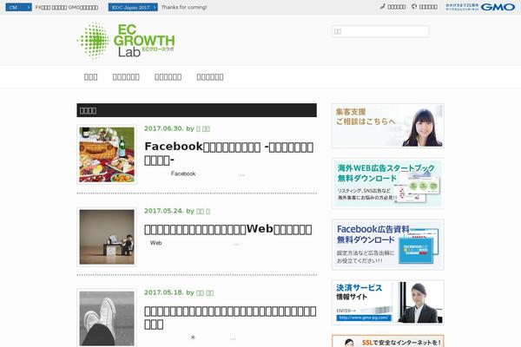The width and height of the screenshot is (521, 347).
Task: Click the 決済サービス情報サイト banner
Action: point(388,302)
